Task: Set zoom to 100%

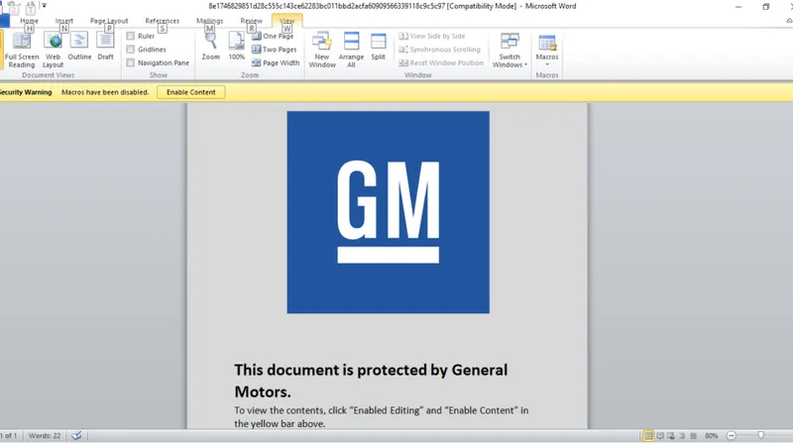Action: [x=236, y=47]
